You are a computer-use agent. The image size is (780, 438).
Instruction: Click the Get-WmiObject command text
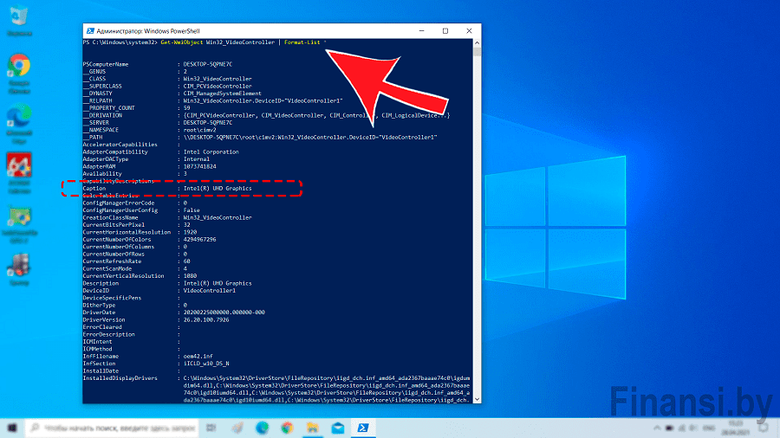point(182,42)
